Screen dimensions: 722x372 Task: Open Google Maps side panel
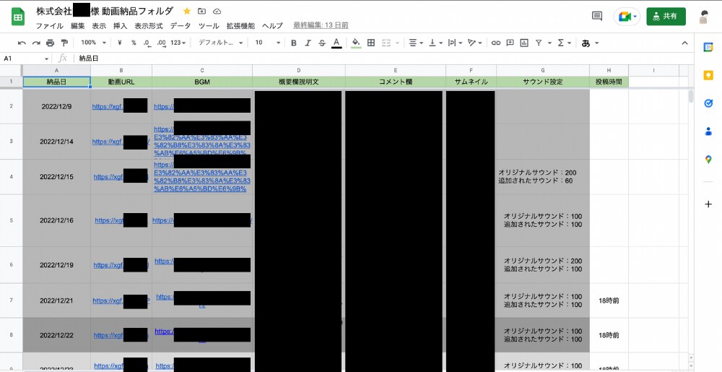[708, 160]
